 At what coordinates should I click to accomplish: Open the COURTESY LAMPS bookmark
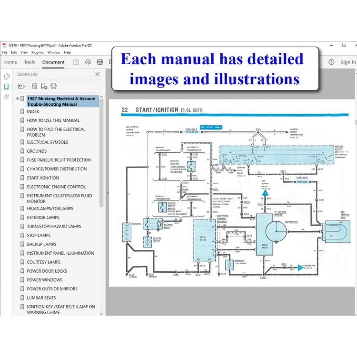point(44,262)
